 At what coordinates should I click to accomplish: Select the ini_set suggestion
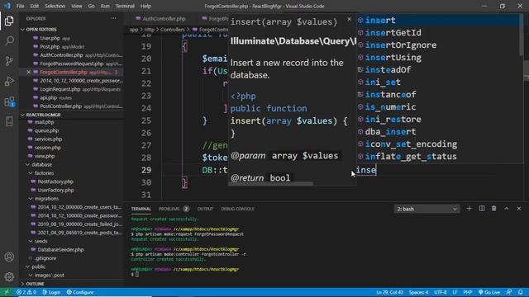pyautogui.click(x=438, y=82)
